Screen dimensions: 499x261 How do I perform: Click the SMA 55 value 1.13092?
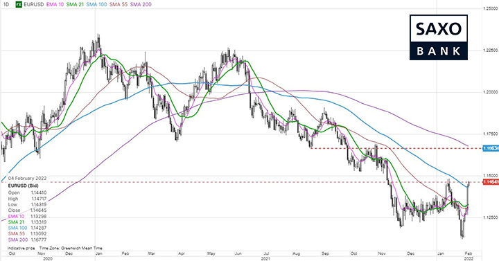(x=39, y=234)
